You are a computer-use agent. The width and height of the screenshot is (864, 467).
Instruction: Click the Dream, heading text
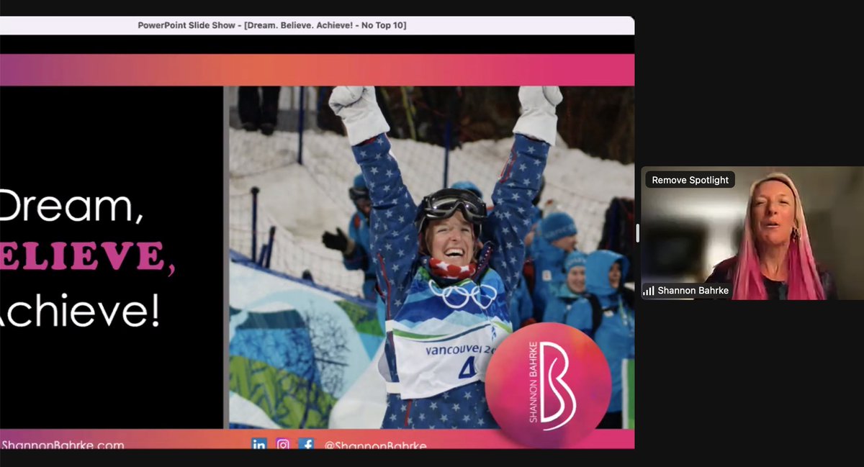[x=72, y=207]
